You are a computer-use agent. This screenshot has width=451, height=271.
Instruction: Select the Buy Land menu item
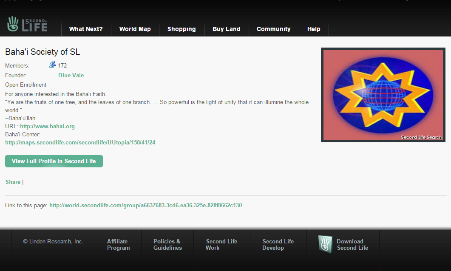tap(227, 29)
